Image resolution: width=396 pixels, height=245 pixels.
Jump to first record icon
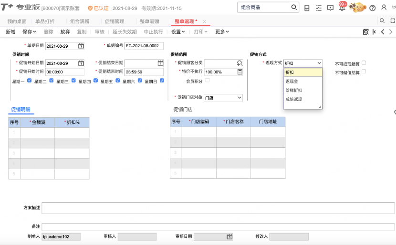point(374,32)
